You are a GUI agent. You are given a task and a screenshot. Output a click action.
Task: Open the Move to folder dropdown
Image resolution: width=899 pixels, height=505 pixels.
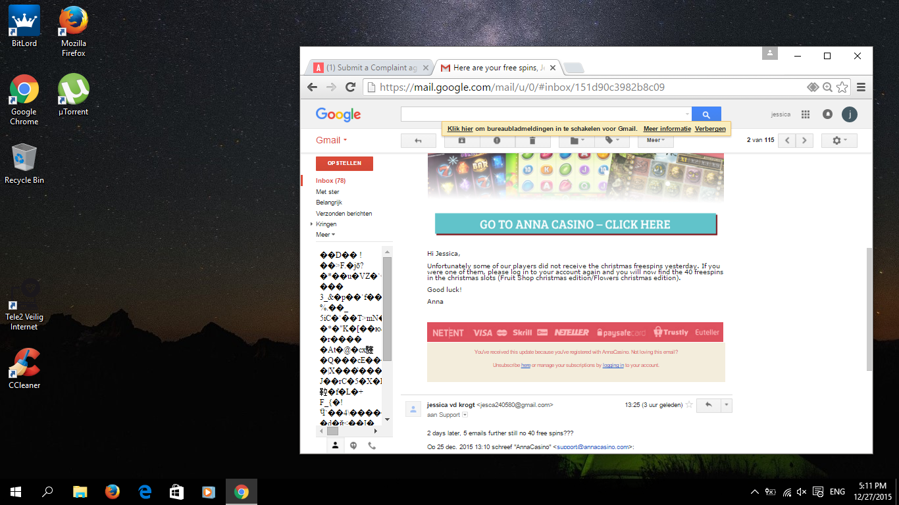577,140
